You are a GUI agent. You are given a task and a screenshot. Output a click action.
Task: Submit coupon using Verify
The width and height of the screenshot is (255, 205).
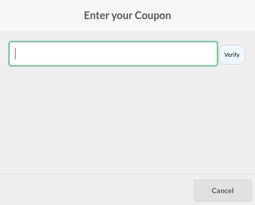(x=232, y=55)
